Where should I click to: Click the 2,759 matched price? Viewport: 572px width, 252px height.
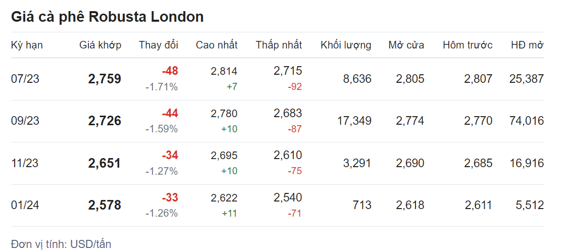105,79
